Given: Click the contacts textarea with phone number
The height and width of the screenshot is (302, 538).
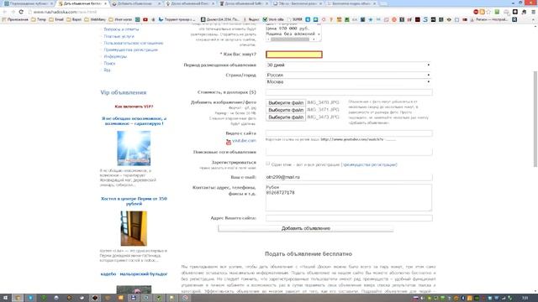Looking at the screenshot, I should (x=349, y=198).
